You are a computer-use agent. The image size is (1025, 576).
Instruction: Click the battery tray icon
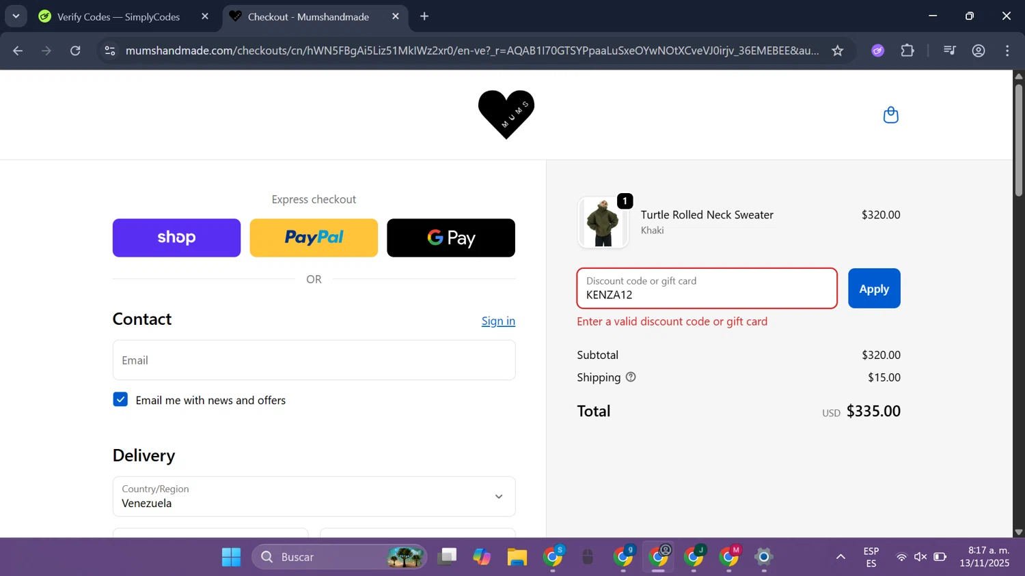pos(940,557)
